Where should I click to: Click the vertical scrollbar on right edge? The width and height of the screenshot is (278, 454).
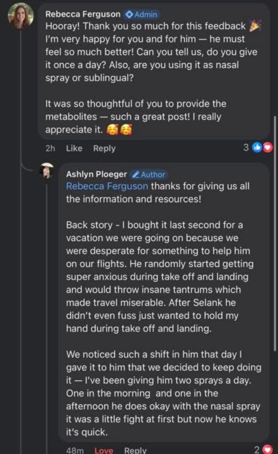point(275,231)
